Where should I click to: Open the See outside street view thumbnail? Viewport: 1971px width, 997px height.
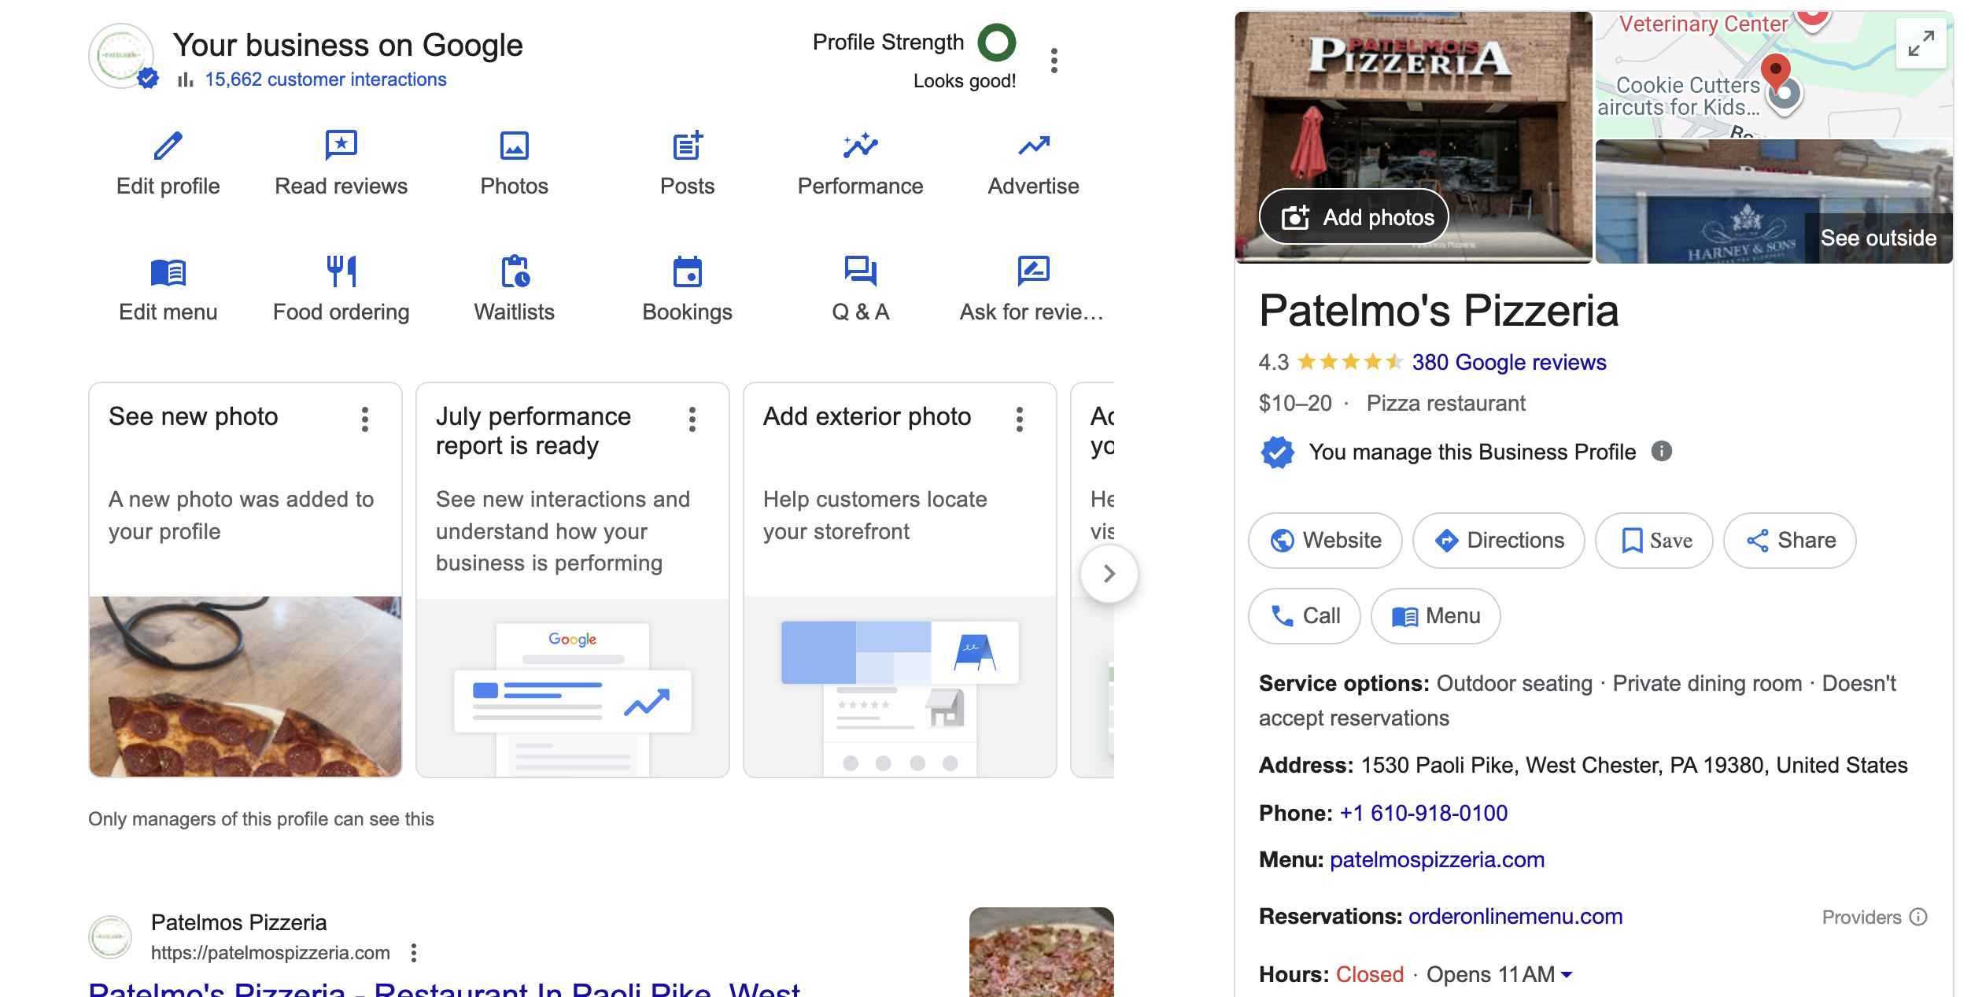click(x=1774, y=202)
